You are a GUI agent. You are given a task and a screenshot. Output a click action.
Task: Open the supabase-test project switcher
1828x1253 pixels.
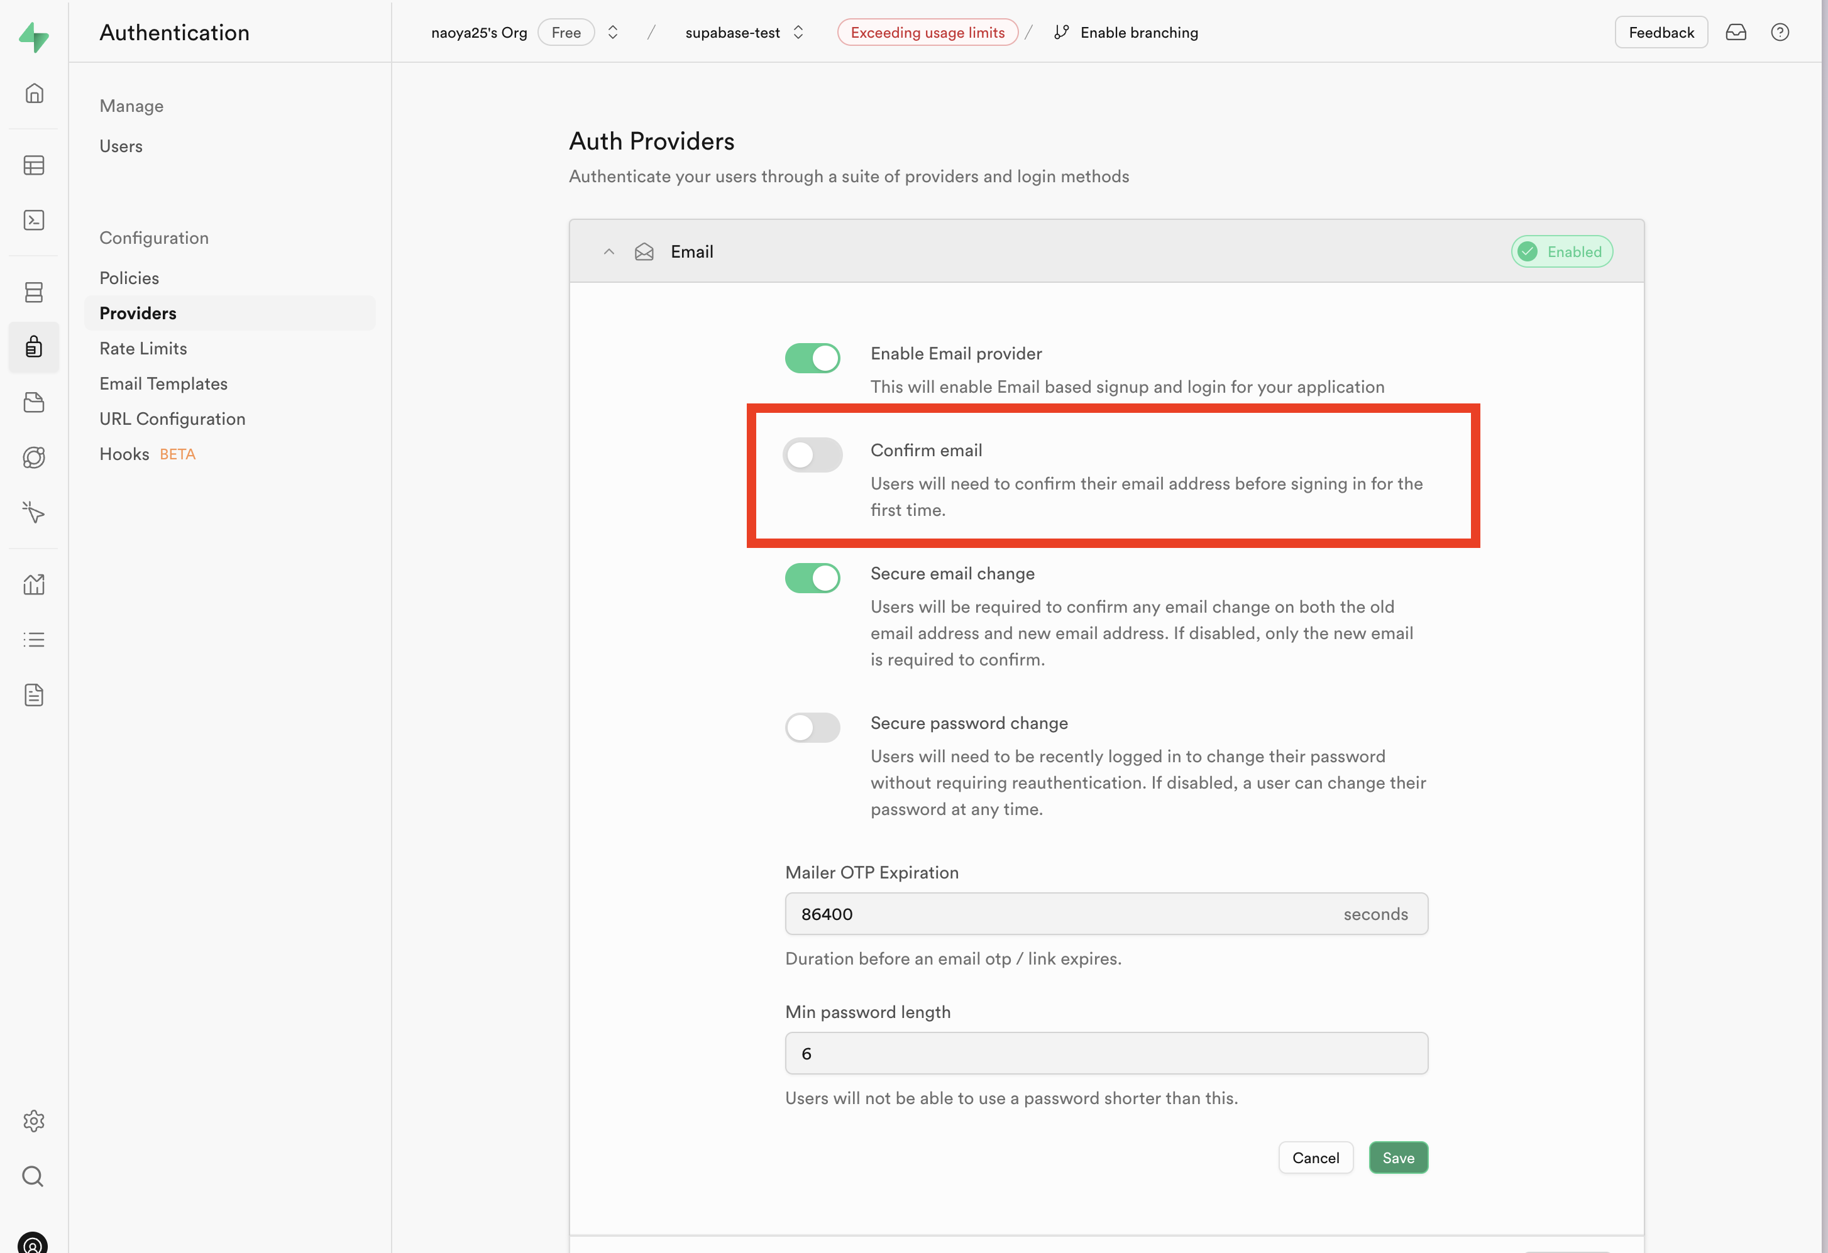pyautogui.click(x=798, y=32)
